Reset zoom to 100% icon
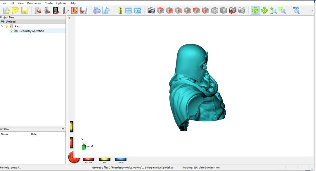 coord(296,11)
